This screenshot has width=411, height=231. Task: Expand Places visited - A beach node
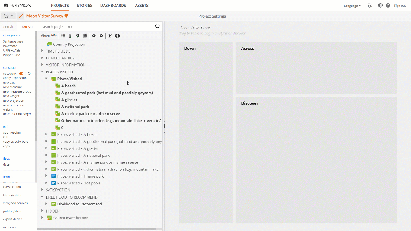click(x=47, y=134)
